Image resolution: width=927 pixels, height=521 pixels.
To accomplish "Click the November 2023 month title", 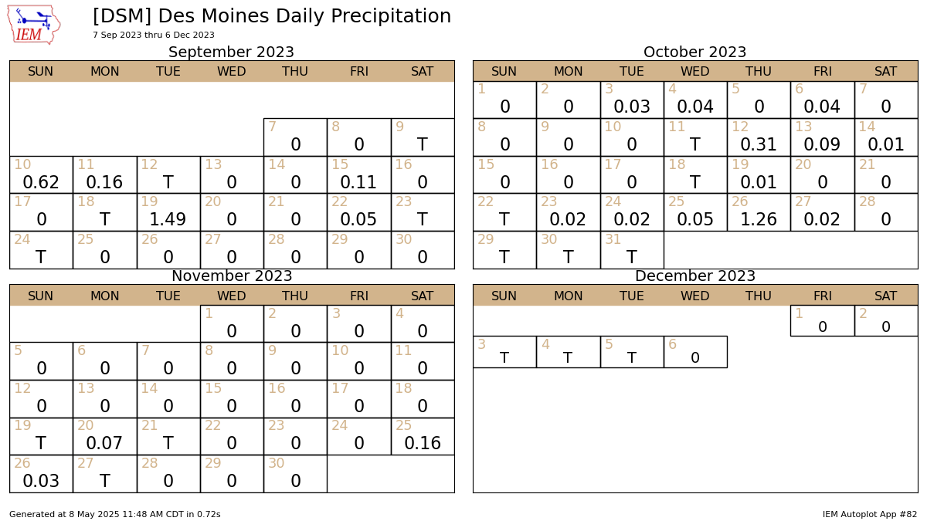I will pyautogui.click(x=232, y=276).
